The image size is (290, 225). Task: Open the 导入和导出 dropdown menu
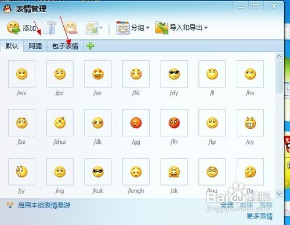click(x=182, y=28)
